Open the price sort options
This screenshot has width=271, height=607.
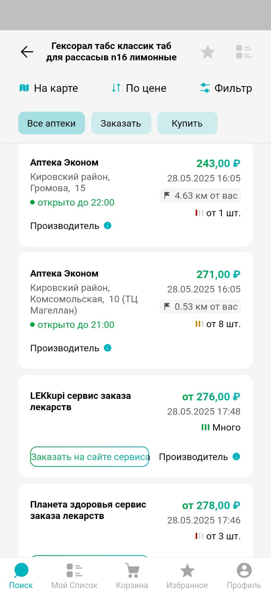[x=139, y=88]
